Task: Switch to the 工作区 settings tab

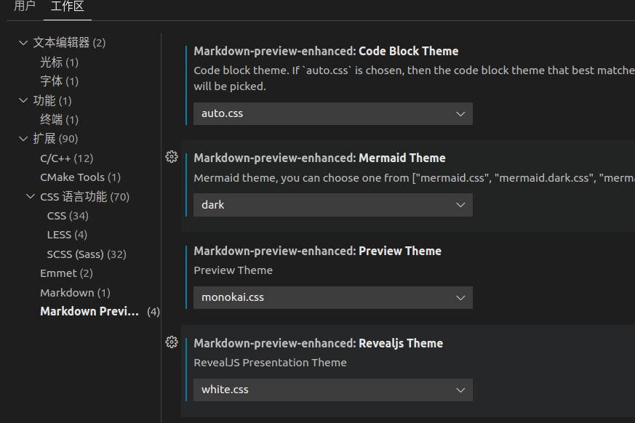Action: pyautogui.click(x=67, y=7)
